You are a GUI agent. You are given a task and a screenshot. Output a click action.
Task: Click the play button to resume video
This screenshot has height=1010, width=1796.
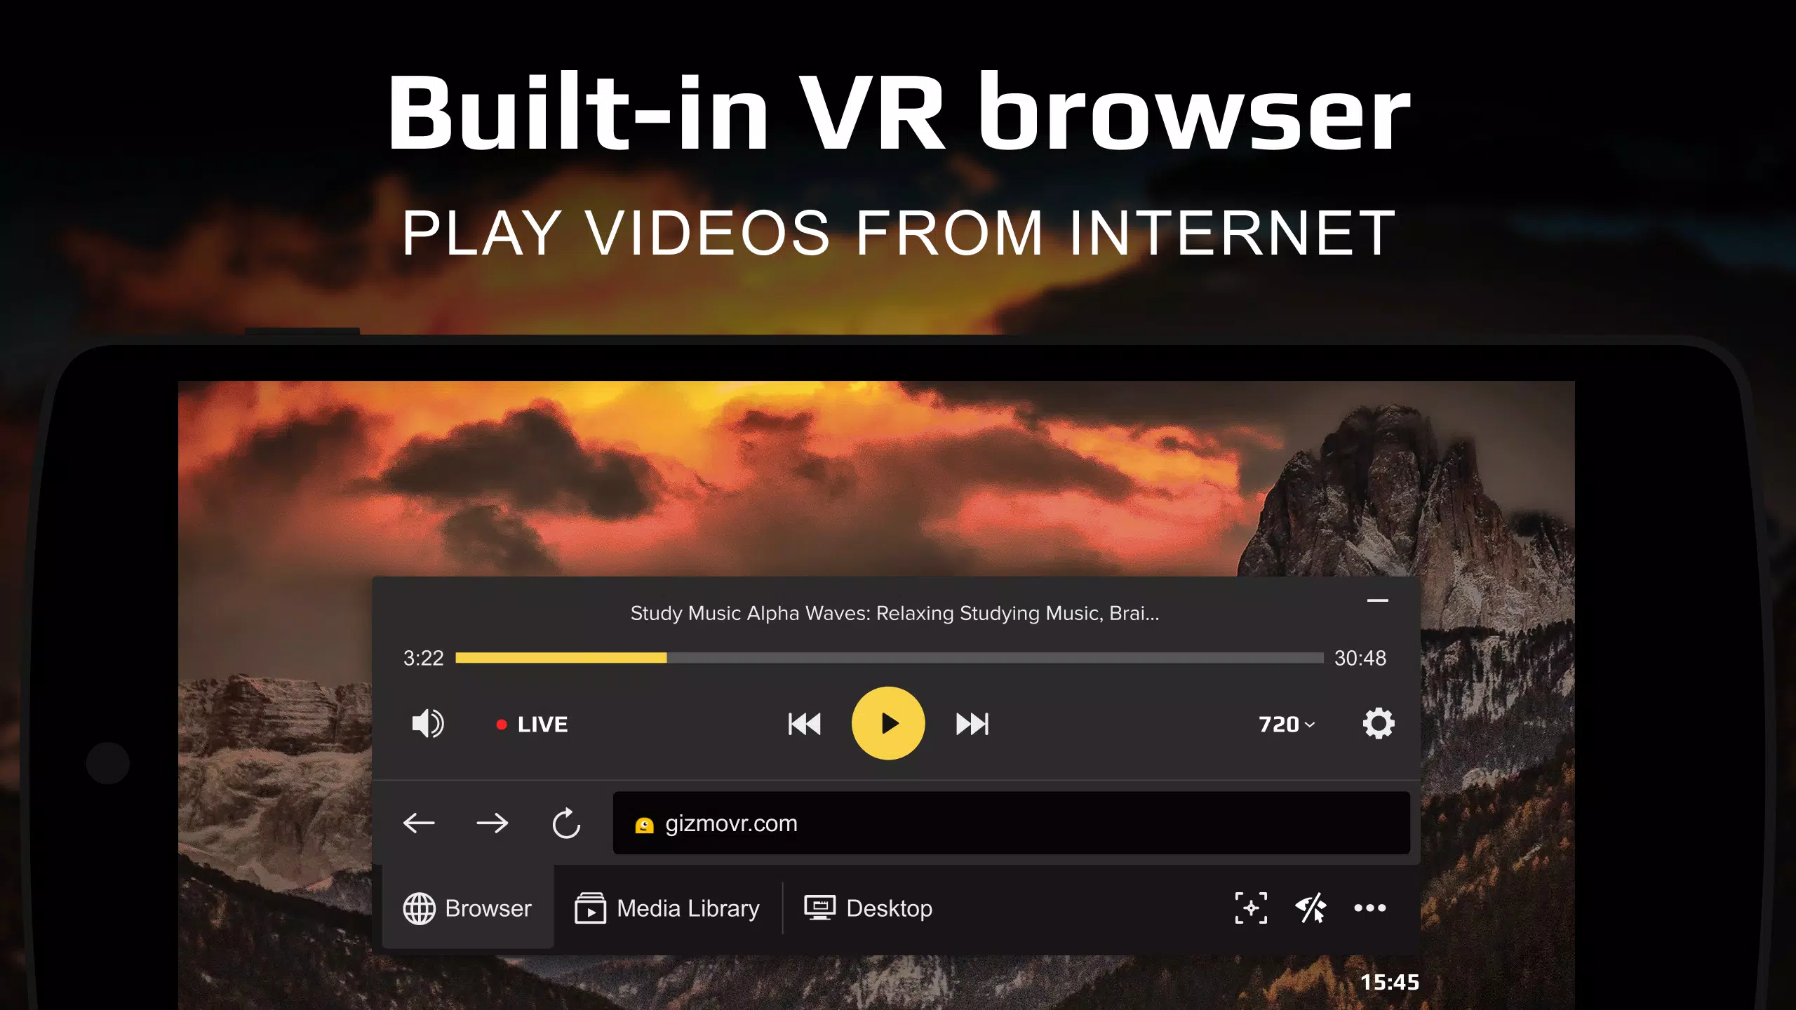887,722
